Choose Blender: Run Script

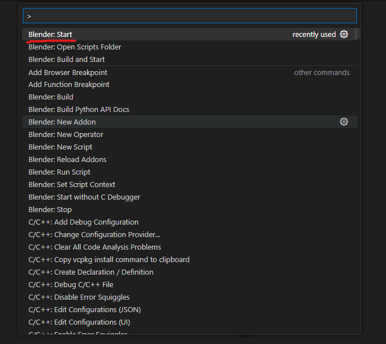[190, 172]
